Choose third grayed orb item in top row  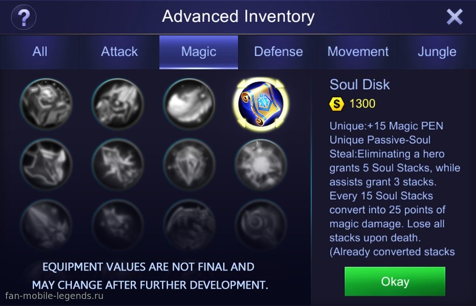click(x=189, y=104)
